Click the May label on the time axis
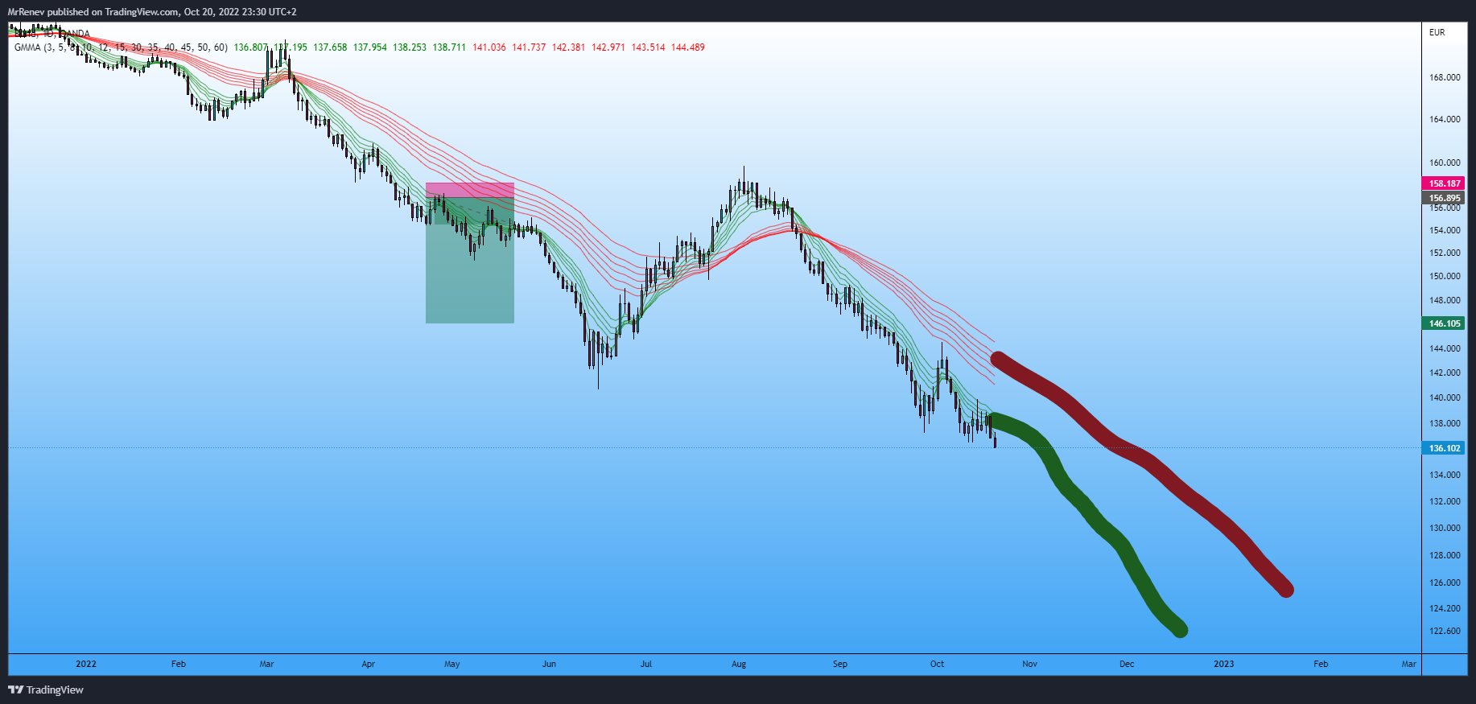Image resolution: width=1476 pixels, height=704 pixels. tap(452, 664)
